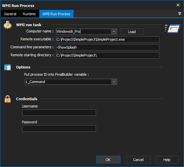The height and width of the screenshot is (167, 184).
Task: Switch to the General tab
Action: point(10,14)
